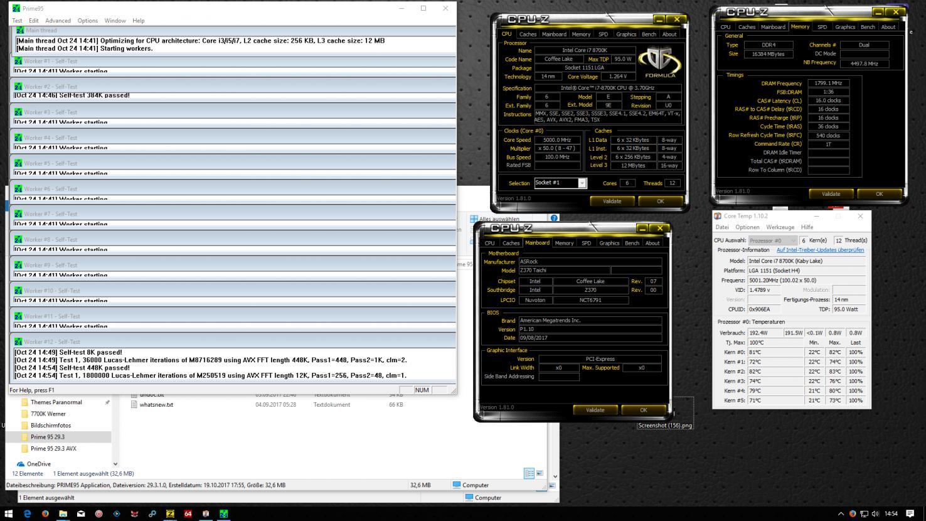Click Worker #6 Self-Test window icon
926x521 pixels.
tap(18, 188)
